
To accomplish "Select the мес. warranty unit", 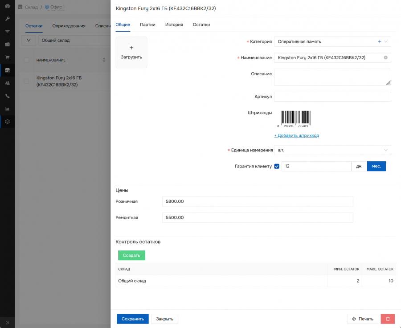I will (x=376, y=166).
